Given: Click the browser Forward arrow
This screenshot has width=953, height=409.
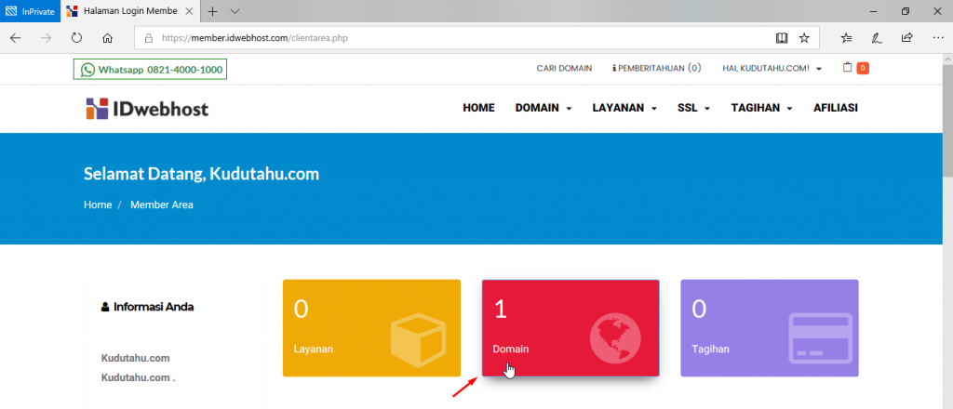Looking at the screenshot, I should click(x=47, y=38).
